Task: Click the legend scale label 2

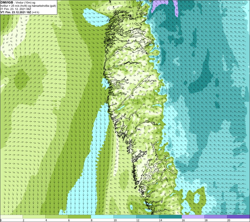Action: pyautogui.click(x=23, y=220)
